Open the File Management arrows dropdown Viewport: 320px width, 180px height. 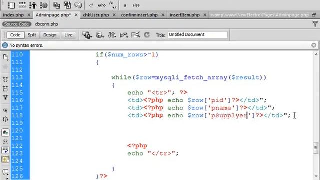pyautogui.click(x=112, y=35)
